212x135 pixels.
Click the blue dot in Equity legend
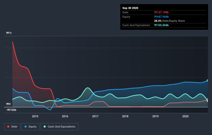(26, 127)
